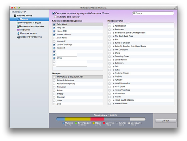Expand The Black Eyed Peas artist
Screen dimensions: 187x141
tap(114, 36)
